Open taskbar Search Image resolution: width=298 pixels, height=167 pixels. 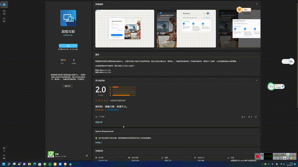pos(9,164)
